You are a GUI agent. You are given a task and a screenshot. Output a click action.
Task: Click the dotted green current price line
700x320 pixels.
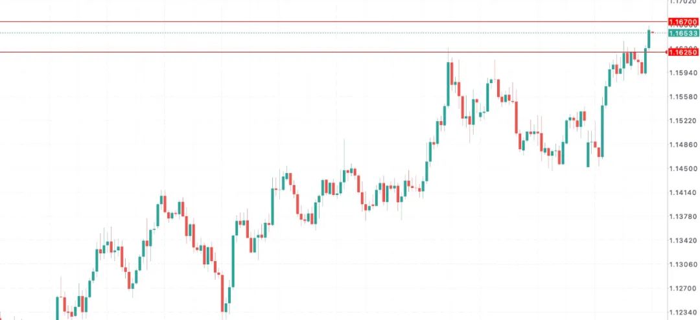324,32
